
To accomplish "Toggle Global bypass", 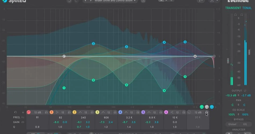I will click(232, 124).
